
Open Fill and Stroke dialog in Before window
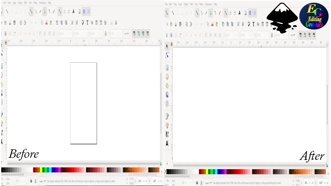[x=83, y=23]
